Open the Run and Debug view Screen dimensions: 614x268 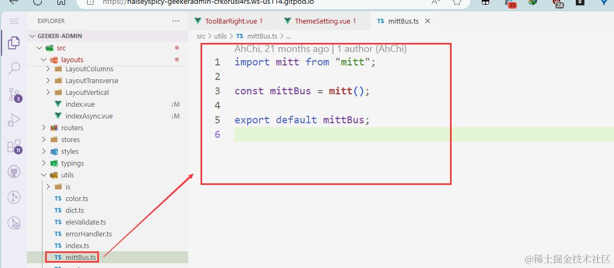click(x=13, y=120)
